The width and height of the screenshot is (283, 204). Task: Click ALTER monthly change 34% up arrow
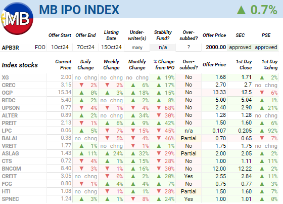click(133, 115)
